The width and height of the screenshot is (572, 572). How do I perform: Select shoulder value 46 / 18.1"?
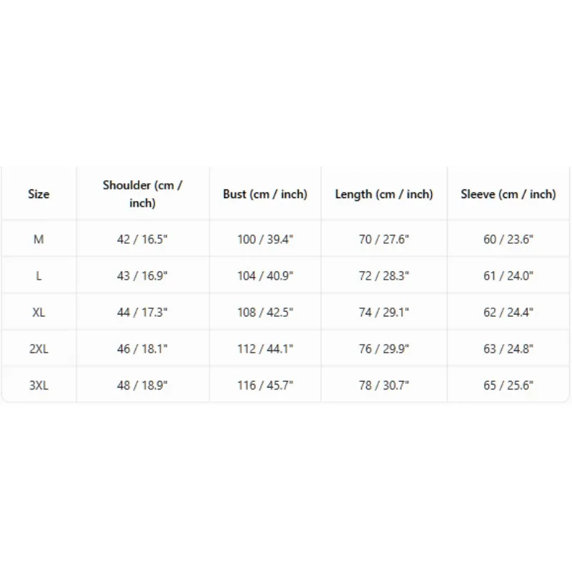(x=142, y=349)
